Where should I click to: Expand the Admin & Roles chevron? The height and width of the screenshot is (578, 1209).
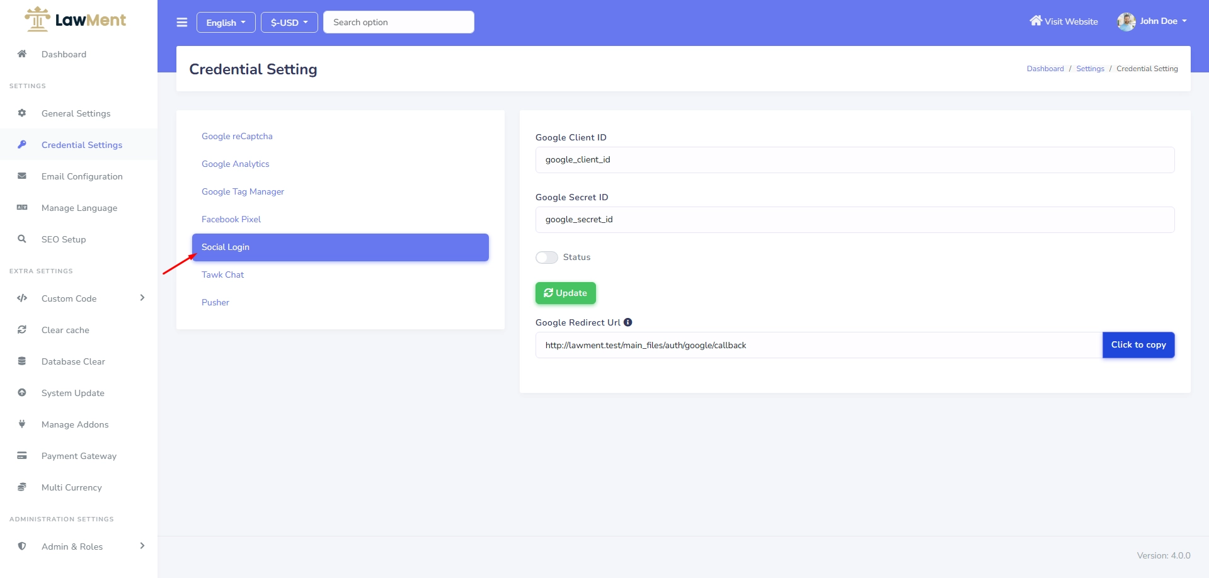coord(142,546)
